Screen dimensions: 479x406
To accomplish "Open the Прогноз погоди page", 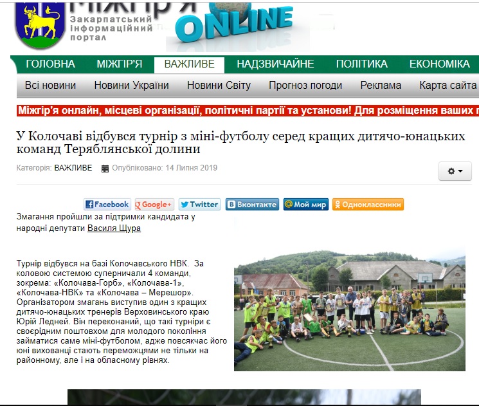I will (305, 86).
